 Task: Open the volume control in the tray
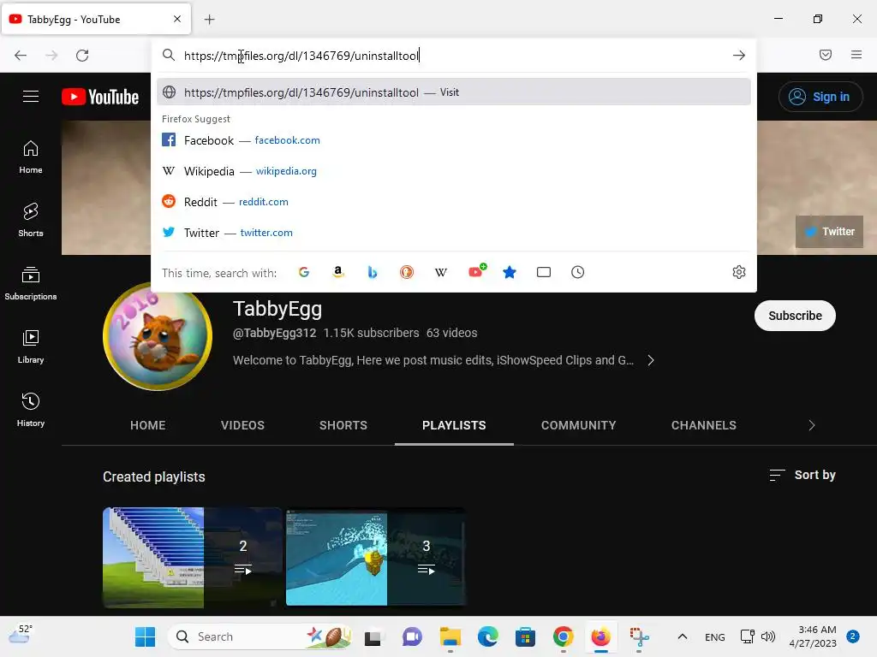tap(768, 636)
